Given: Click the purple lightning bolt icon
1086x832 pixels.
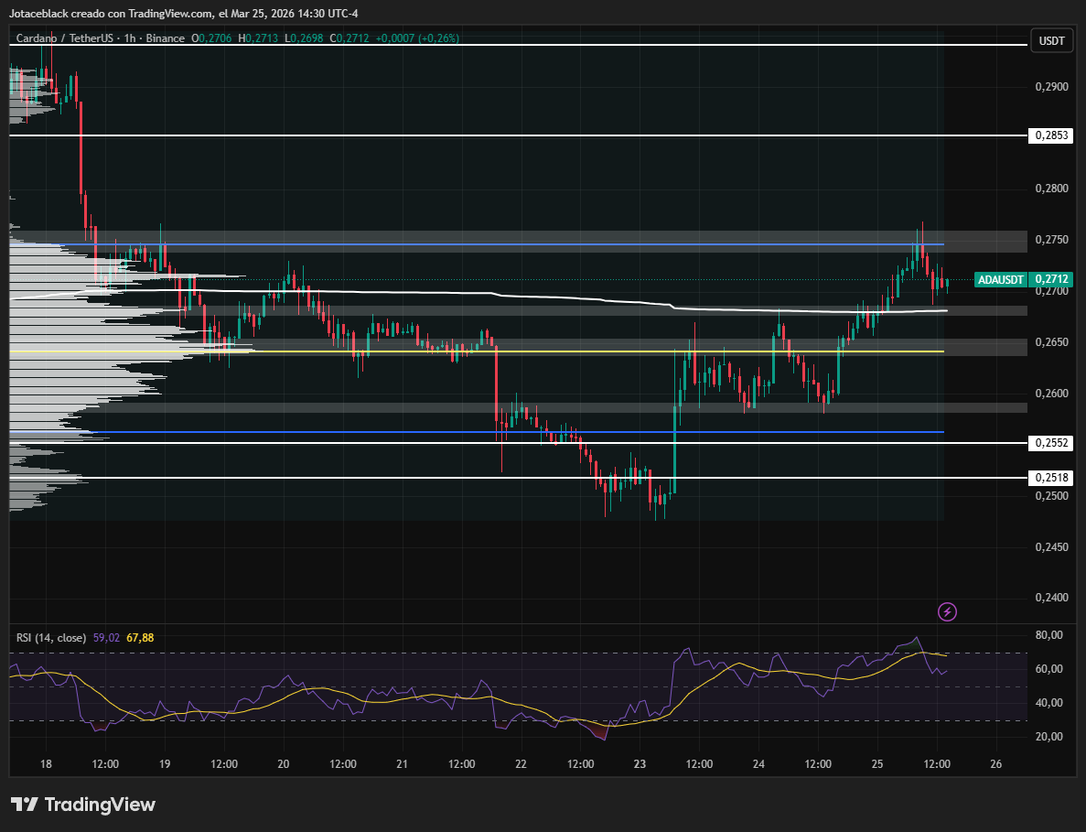Looking at the screenshot, I should pyautogui.click(x=948, y=611).
